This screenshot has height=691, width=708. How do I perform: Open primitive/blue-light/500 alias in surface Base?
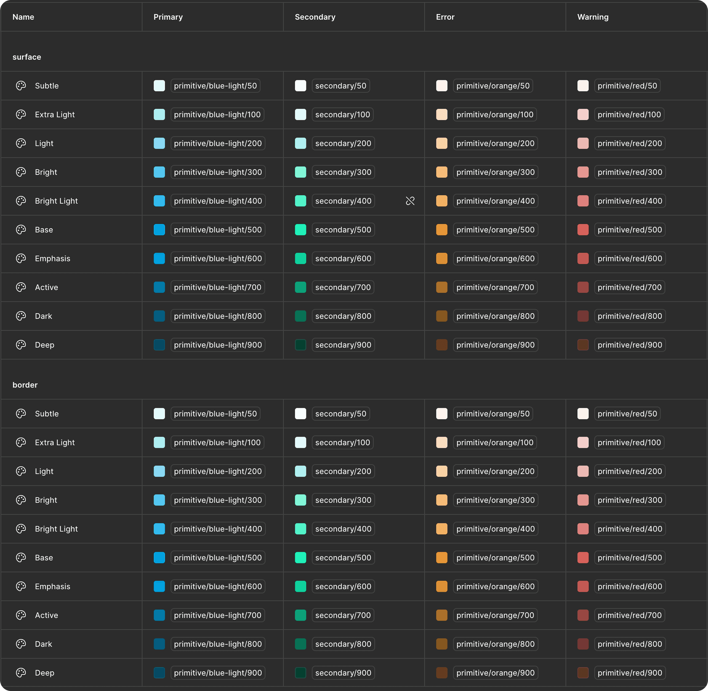point(217,230)
